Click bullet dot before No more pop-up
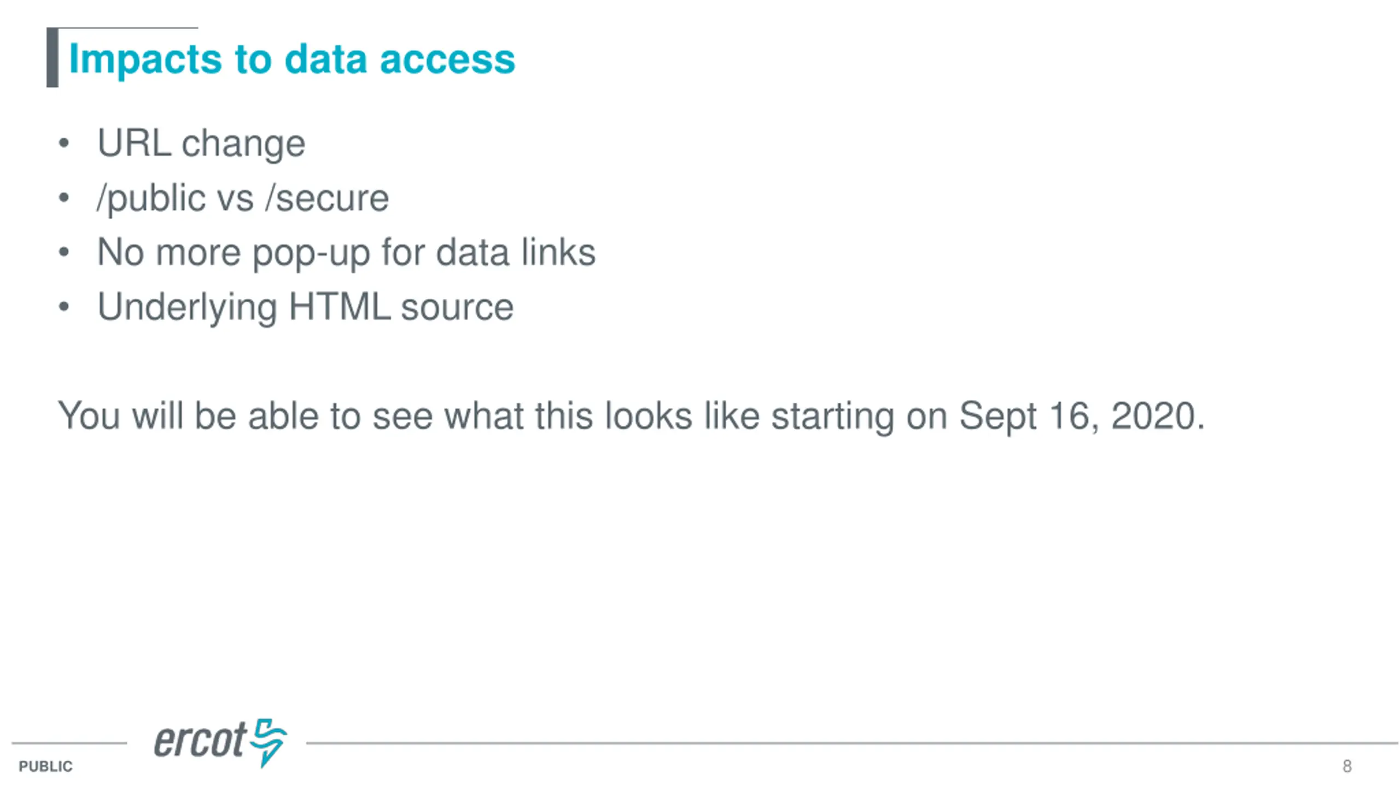The image size is (1400, 787). pyautogui.click(x=64, y=252)
